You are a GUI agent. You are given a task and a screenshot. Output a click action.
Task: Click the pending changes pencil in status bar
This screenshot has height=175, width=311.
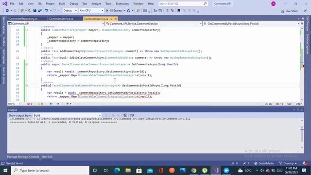click(246, 163)
